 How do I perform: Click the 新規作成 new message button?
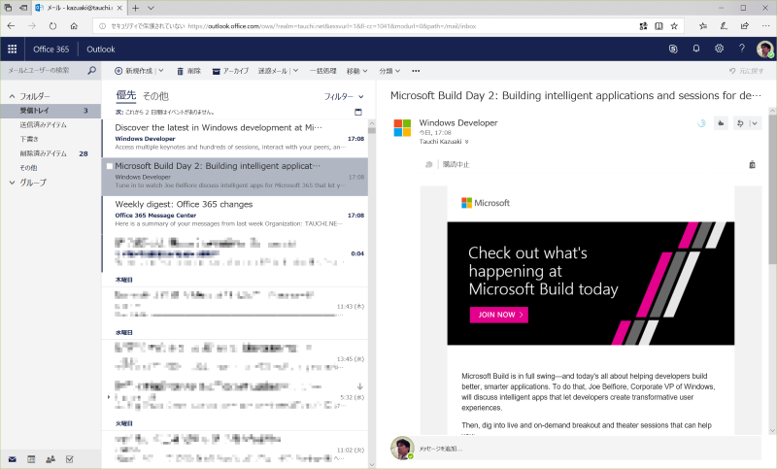(x=134, y=71)
